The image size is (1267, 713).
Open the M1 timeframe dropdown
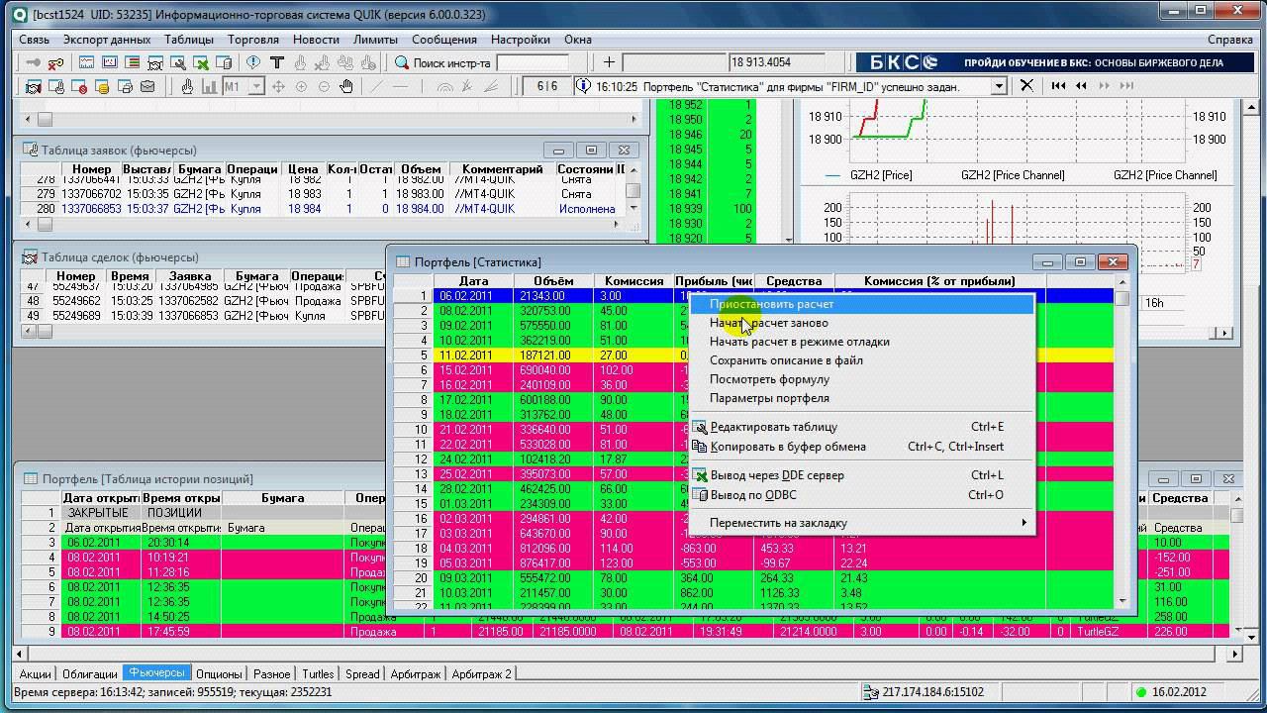coord(256,86)
